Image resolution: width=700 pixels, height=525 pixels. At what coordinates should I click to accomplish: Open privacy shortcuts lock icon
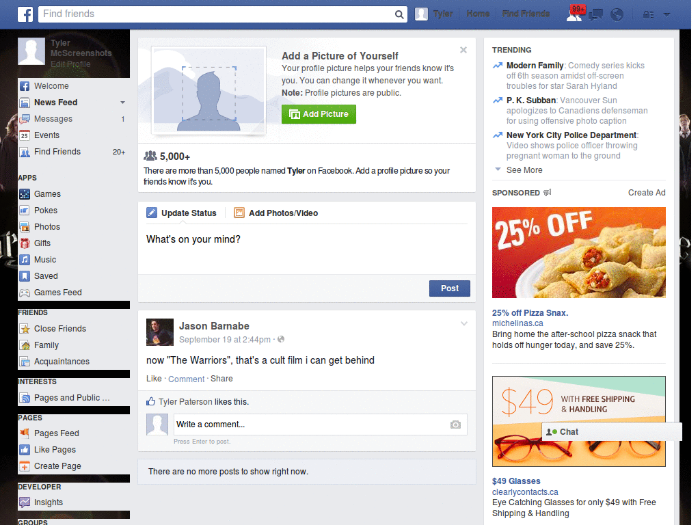(x=648, y=15)
